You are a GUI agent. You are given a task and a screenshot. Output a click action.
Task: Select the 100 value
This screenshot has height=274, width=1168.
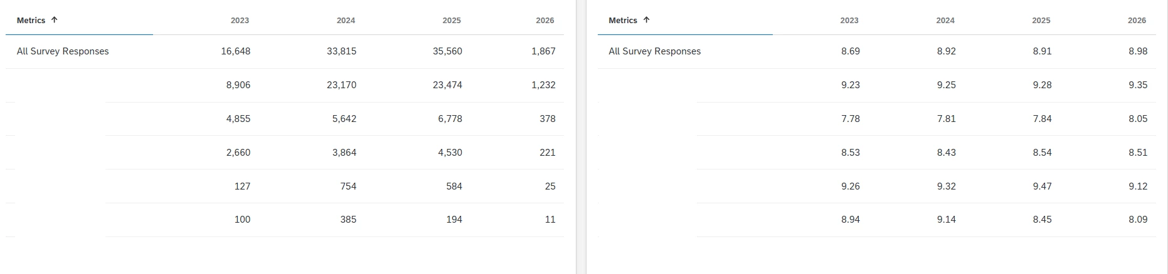242,220
